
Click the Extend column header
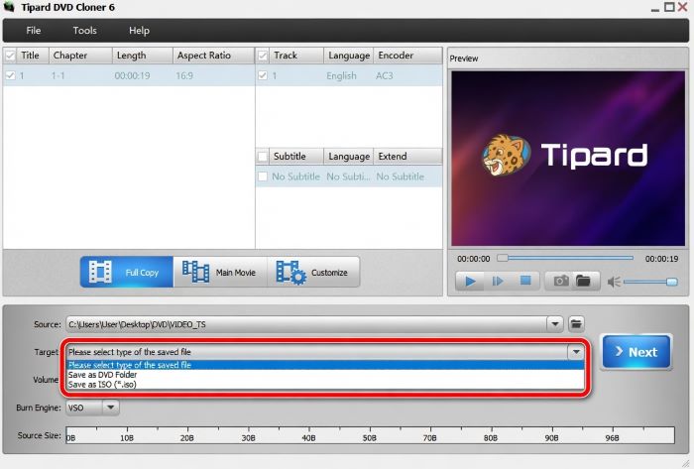(407, 157)
